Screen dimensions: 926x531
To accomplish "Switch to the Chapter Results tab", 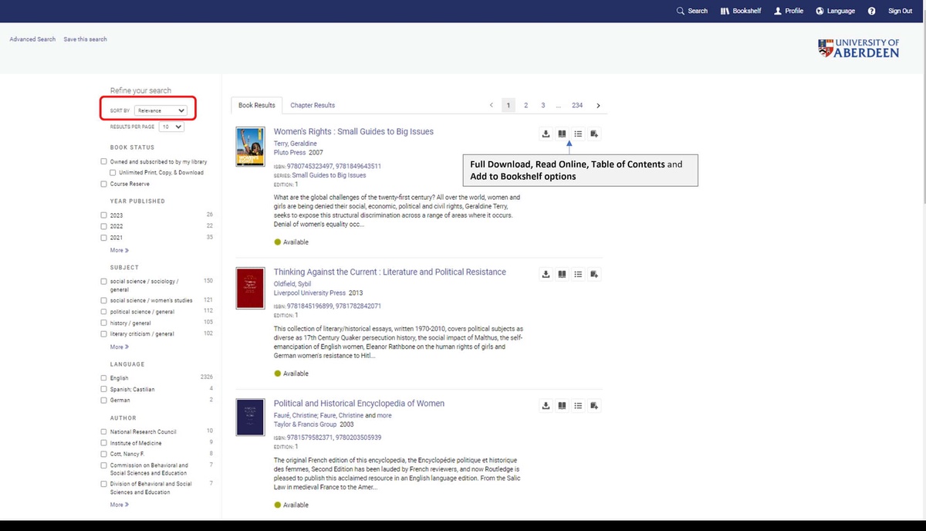I will 313,105.
